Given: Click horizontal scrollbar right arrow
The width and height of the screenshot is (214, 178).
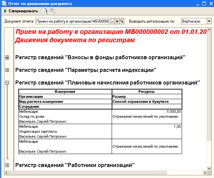Looking at the screenshot, I should [x=205, y=173].
